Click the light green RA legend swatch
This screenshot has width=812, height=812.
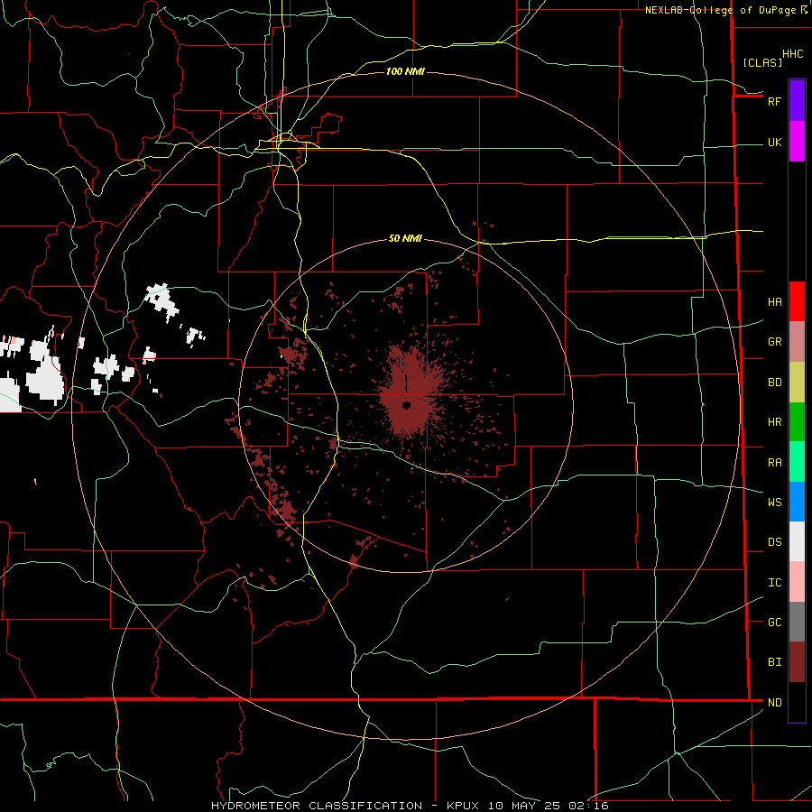tap(797, 461)
